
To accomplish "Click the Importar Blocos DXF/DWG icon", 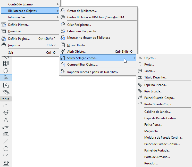I will [x=63, y=71].
